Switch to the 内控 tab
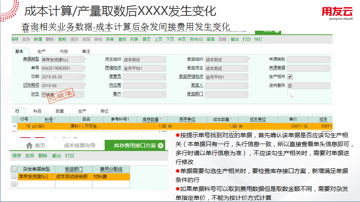Screen dimensions: 360x202 click(63, 51)
